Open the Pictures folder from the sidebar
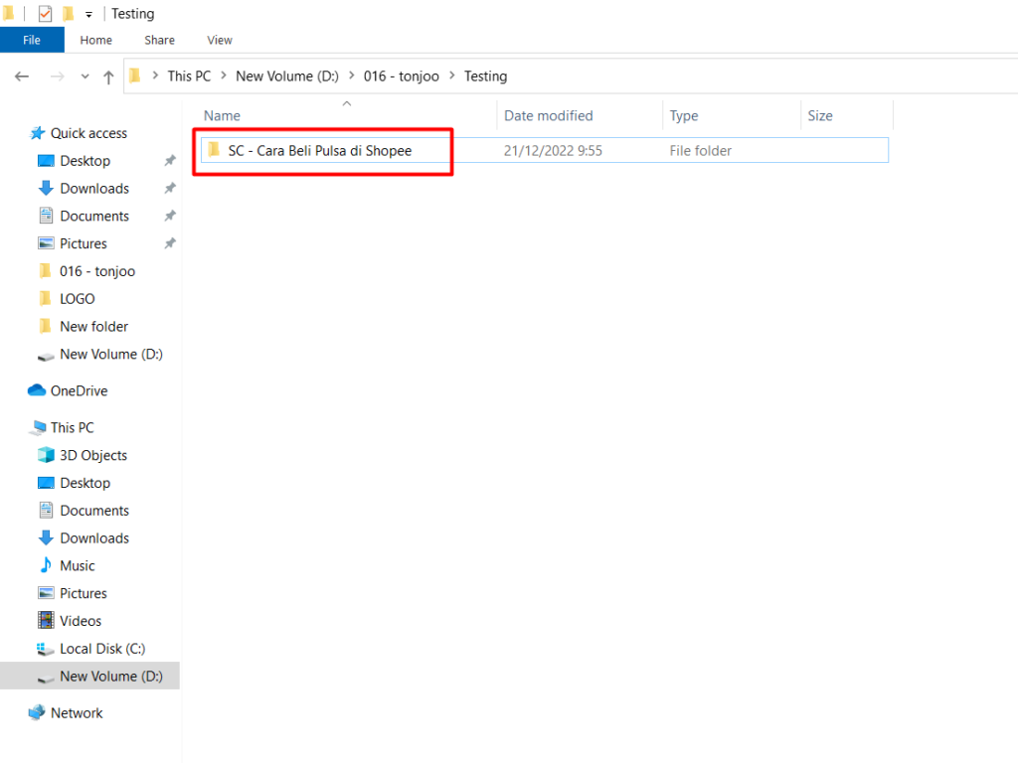 (85, 243)
